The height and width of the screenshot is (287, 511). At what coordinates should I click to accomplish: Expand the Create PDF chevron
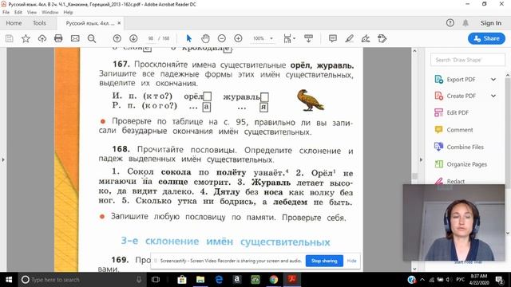coord(493,96)
